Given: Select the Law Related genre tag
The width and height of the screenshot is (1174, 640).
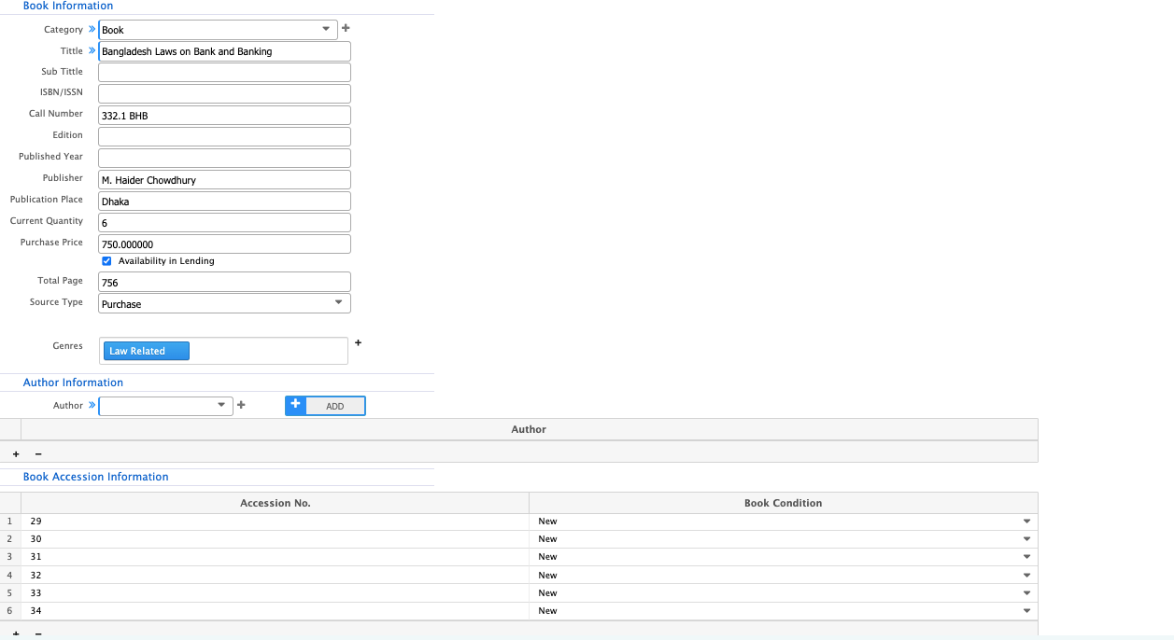Looking at the screenshot, I should (x=145, y=351).
